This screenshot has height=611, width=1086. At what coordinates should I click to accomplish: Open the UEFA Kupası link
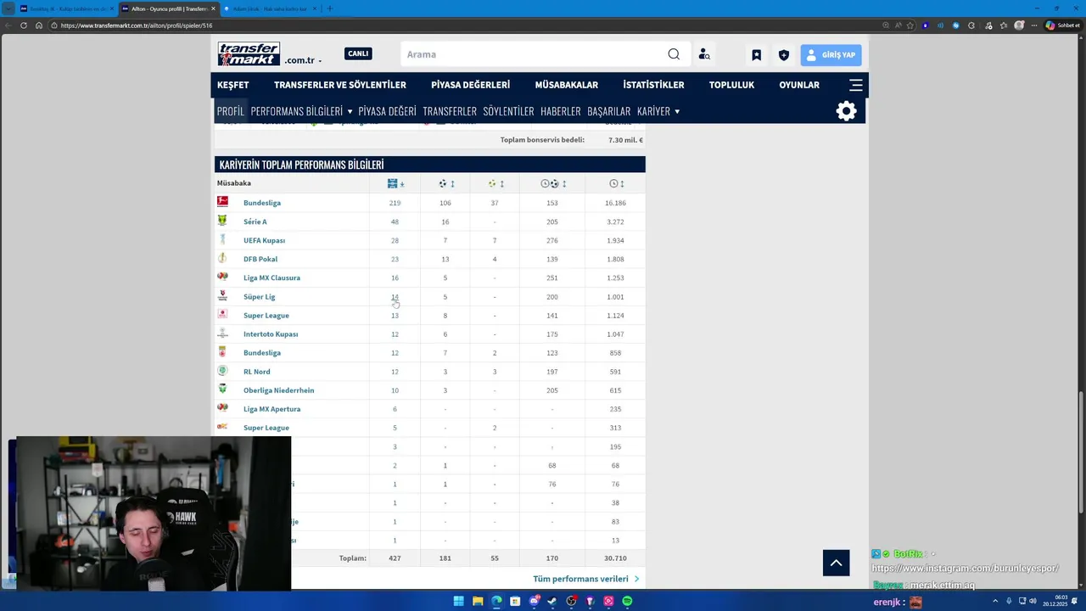264,240
